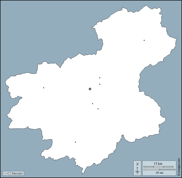The image size is (182, 178).
Task: Click the letter N on the compass
Action: pos(137,164)
